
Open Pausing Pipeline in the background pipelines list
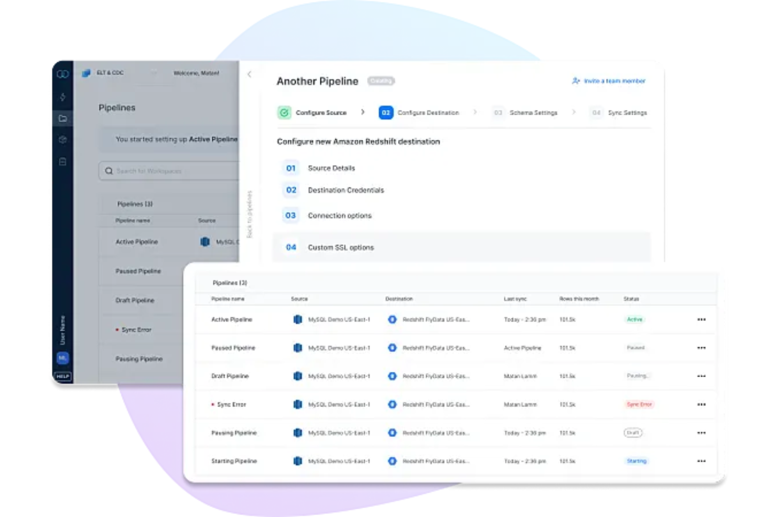tap(139, 359)
